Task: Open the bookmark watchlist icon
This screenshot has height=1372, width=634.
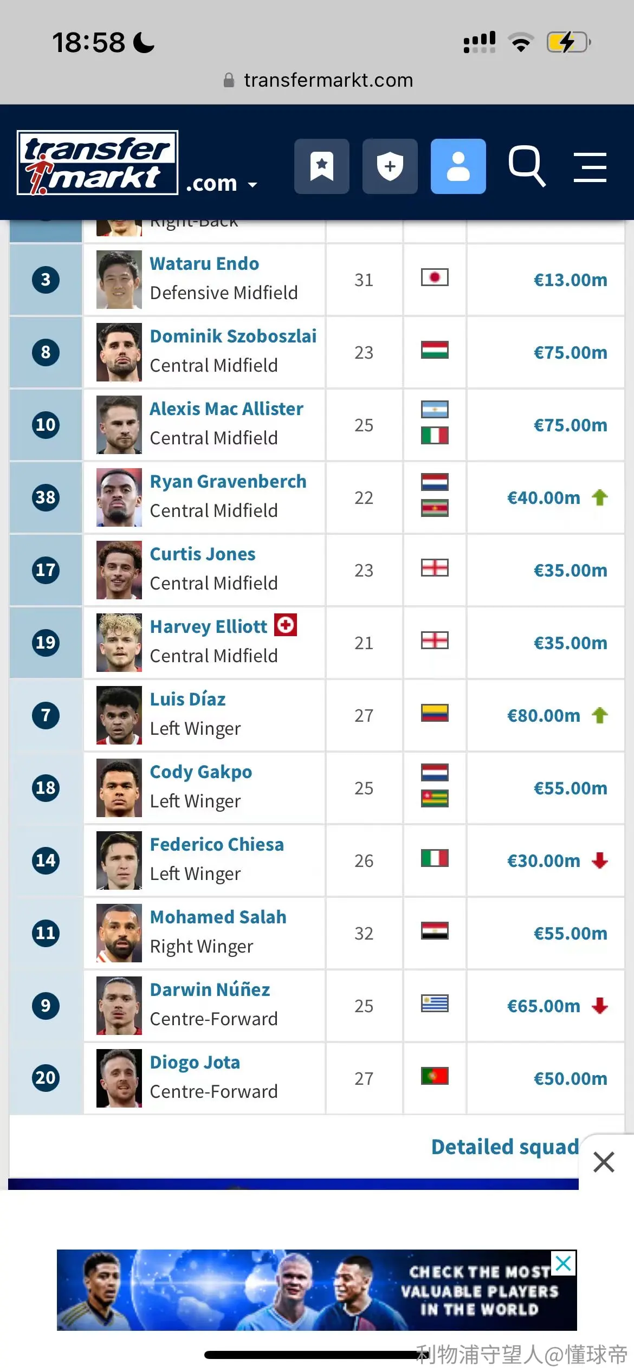Action: tap(321, 166)
